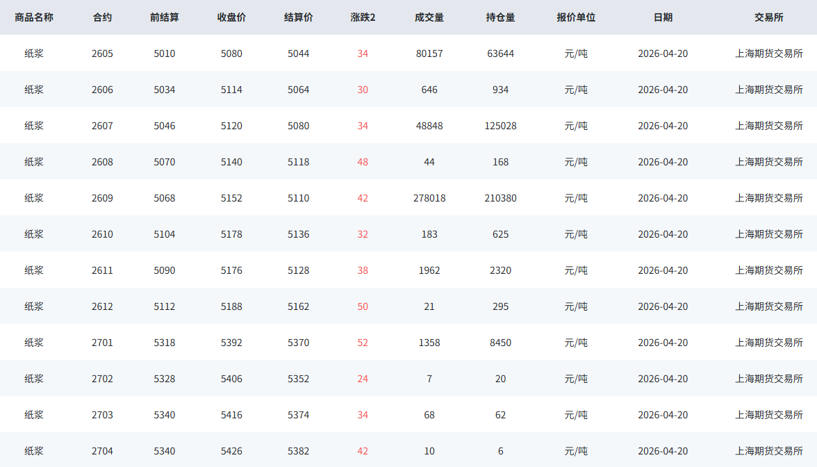Click contract 2703 cell

102,415
